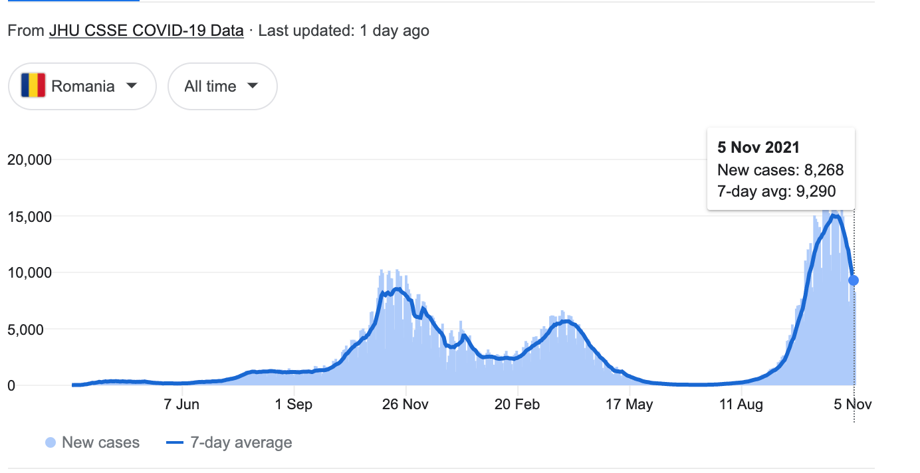The width and height of the screenshot is (920, 473).
Task: Select the 17 May x-axis label
Action: [630, 404]
